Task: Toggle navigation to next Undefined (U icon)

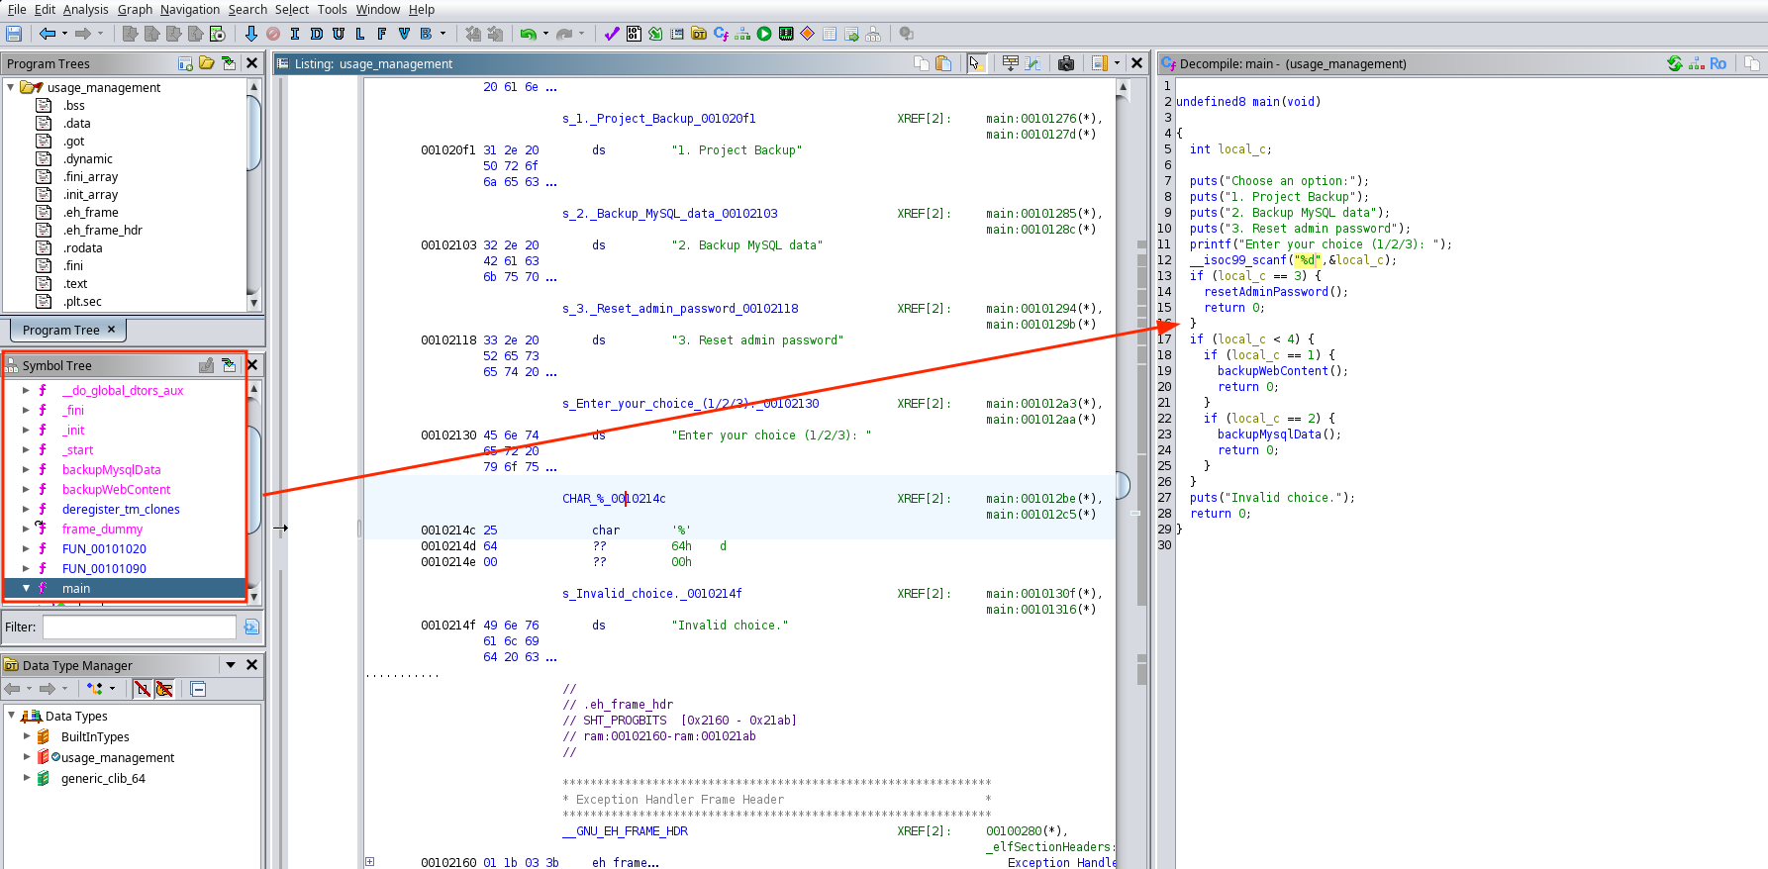Action: coord(339,34)
